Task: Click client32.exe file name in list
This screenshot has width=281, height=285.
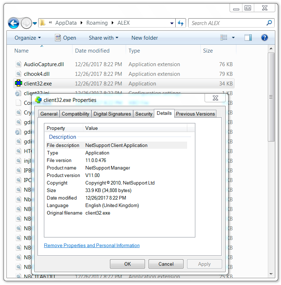Action: (38, 84)
